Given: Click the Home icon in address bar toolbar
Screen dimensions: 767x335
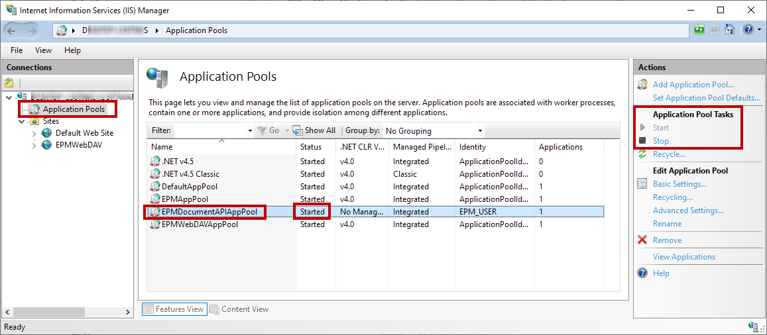Looking at the screenshot, I should [x=730, y=30].
